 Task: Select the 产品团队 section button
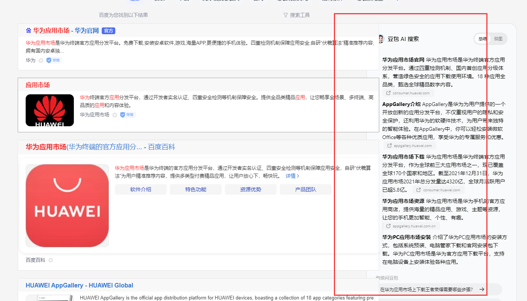[306, 189]
